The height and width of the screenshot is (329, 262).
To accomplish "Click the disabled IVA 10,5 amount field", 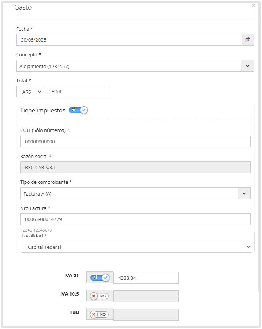I will click(x=146, y=296).
